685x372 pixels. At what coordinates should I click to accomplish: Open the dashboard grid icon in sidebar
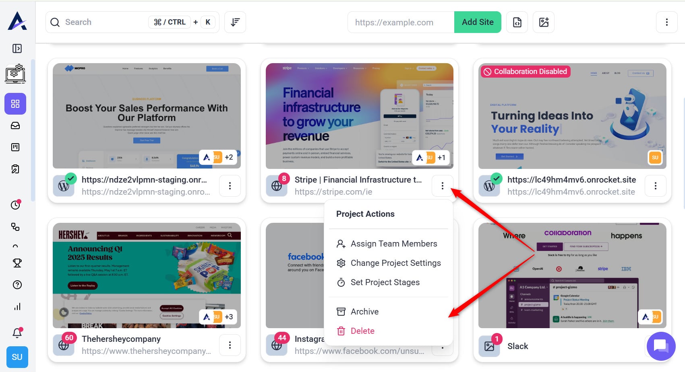coord(15,104)
